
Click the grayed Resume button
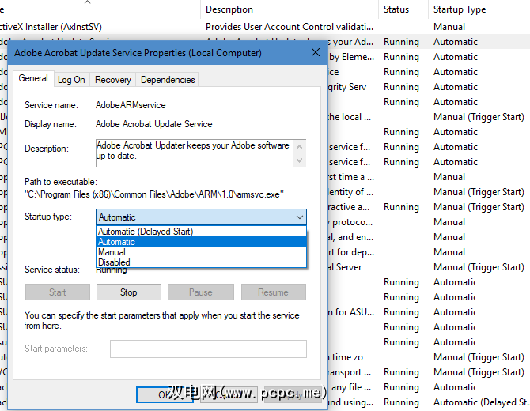[274, 292]
